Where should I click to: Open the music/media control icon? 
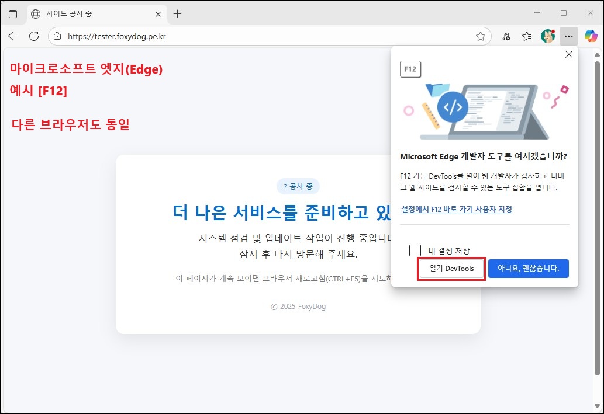506,36
